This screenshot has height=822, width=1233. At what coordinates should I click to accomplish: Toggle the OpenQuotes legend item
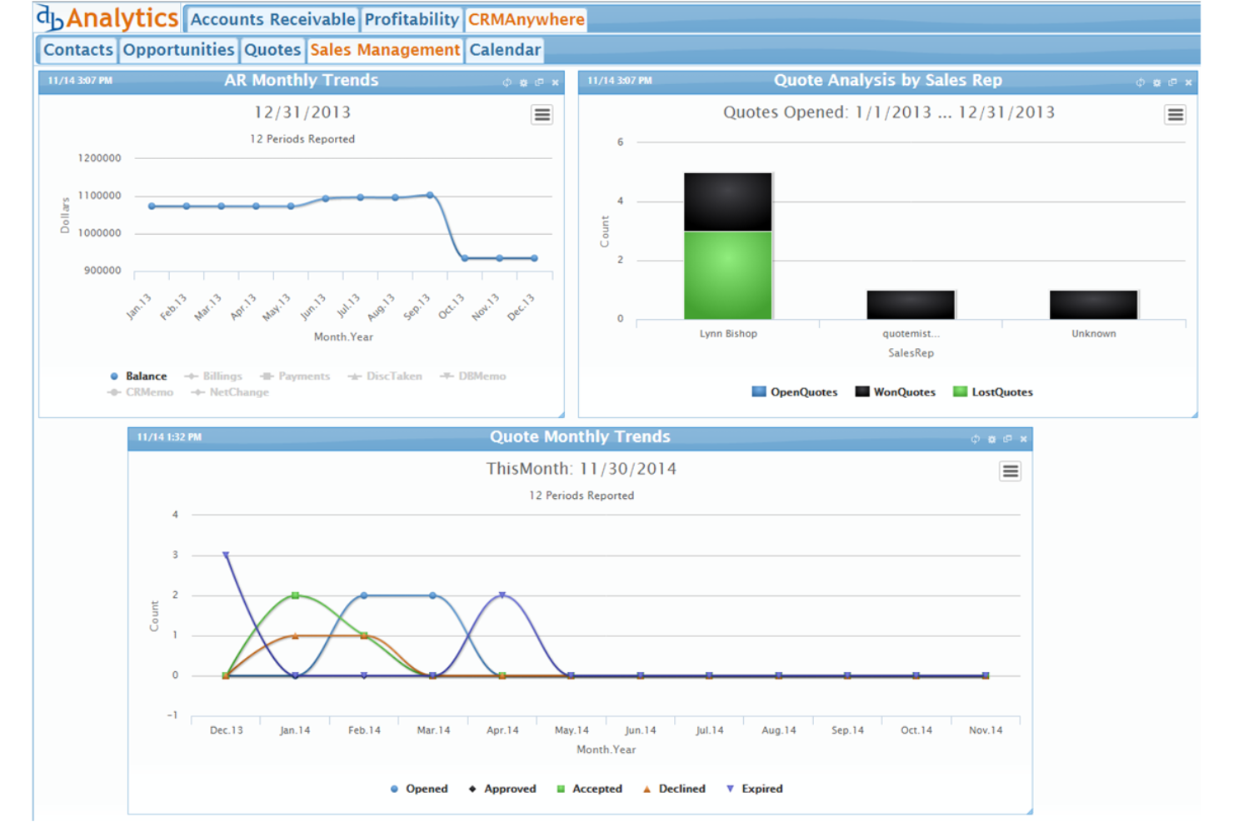795,392
